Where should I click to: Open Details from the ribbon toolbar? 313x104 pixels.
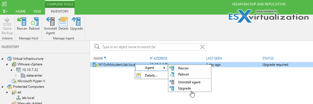coord(63,22)
